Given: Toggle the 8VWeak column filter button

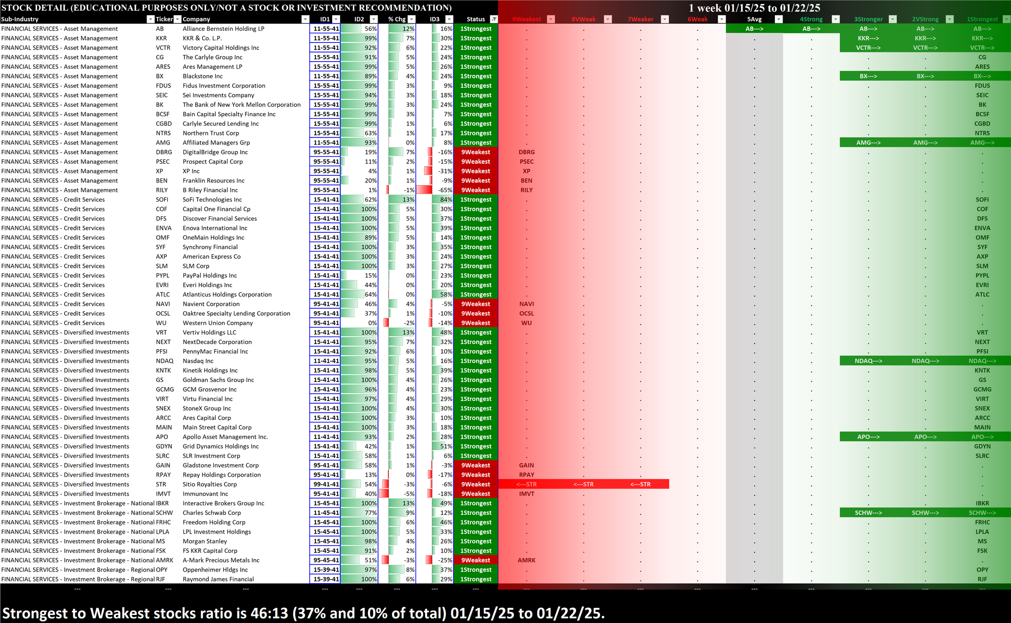Looking at the screenshot, I should coord(608,19).
